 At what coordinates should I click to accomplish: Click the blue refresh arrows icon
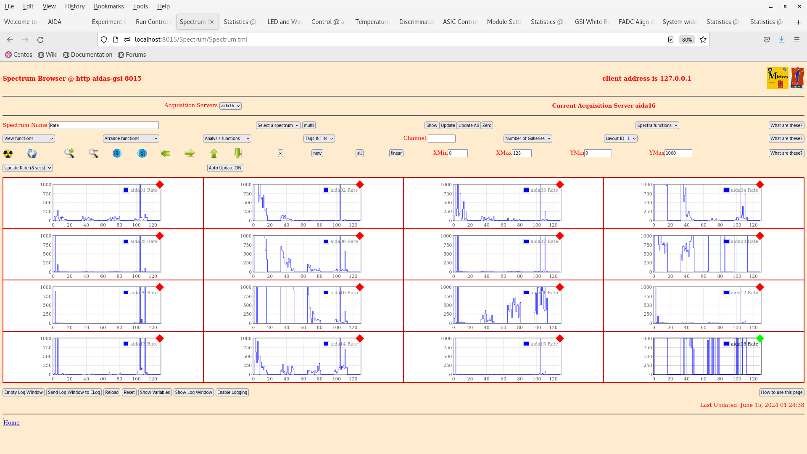32,153
